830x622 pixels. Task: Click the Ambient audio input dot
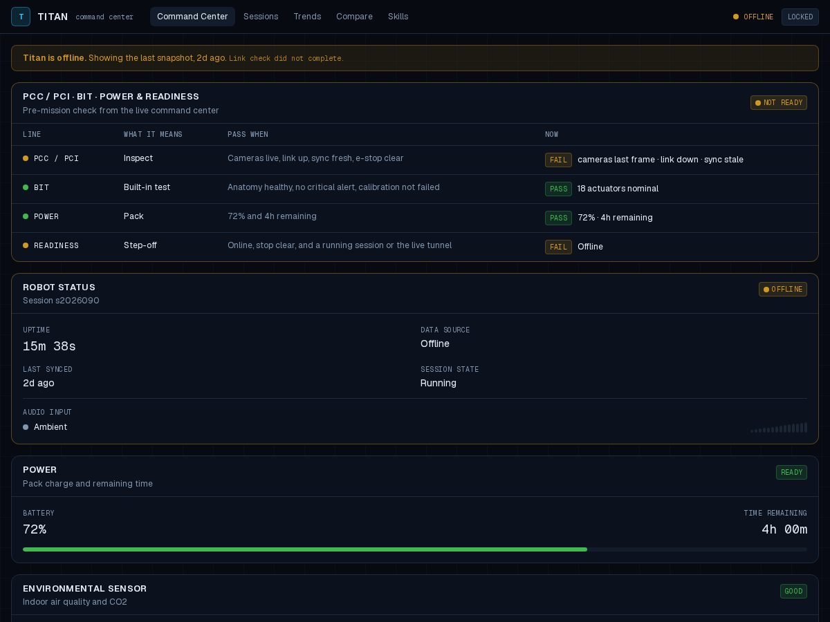[x=26, y=427]
